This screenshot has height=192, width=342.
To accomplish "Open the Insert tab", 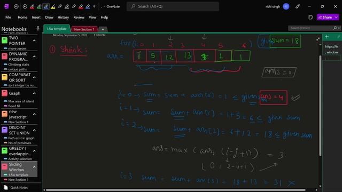I will coord(36,18).
